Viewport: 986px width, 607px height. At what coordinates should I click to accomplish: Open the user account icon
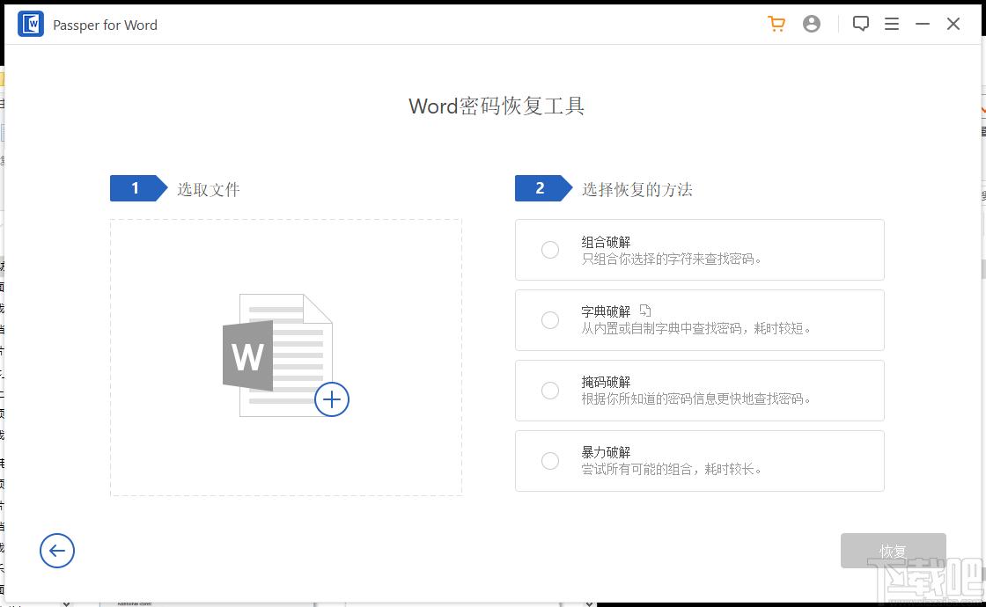pyautogui.click(x=812, y=24)
